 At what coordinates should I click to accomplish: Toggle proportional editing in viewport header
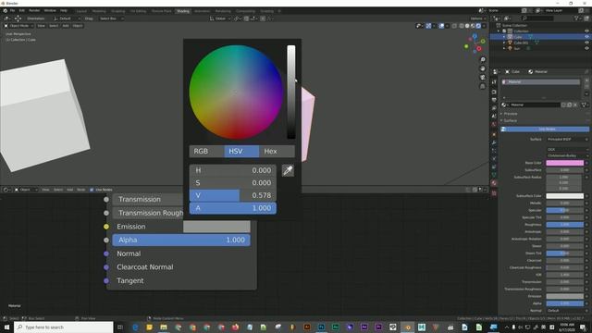pos(263,18)
